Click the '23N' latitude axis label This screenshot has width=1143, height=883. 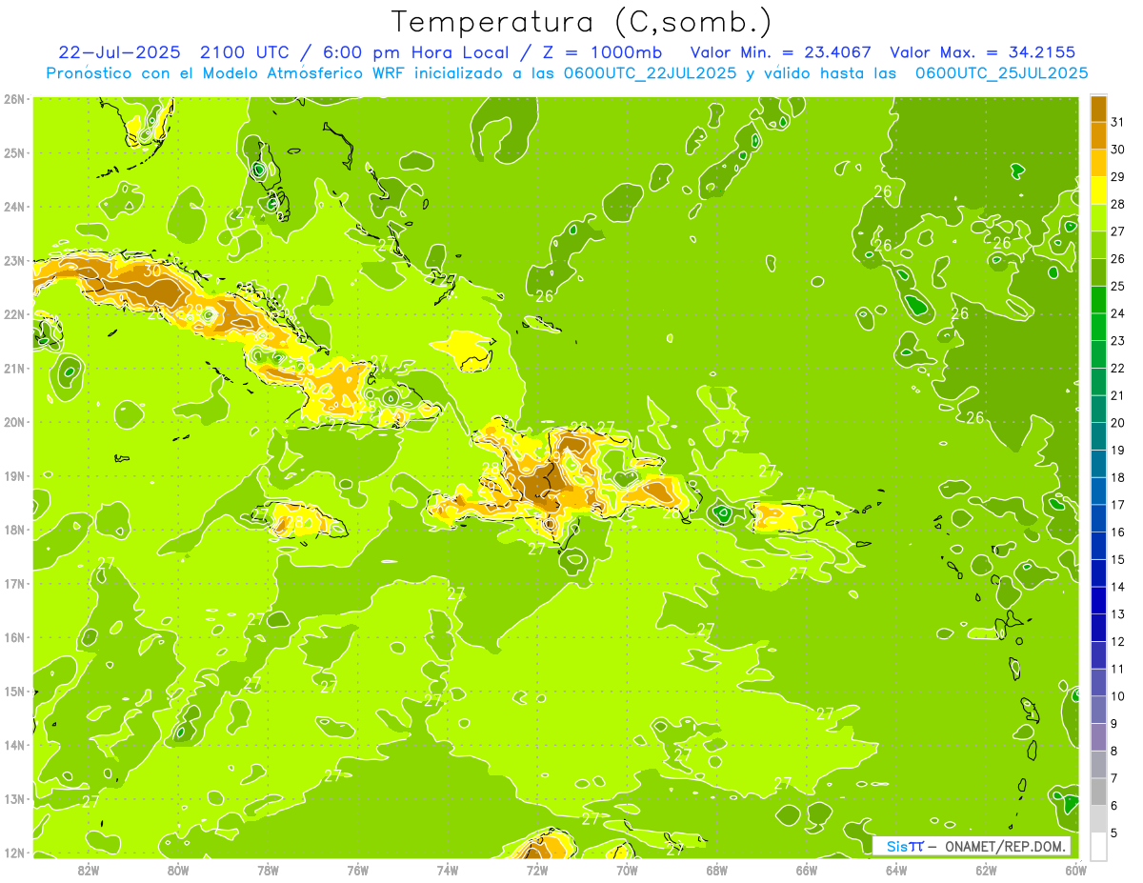click(13, 260)
